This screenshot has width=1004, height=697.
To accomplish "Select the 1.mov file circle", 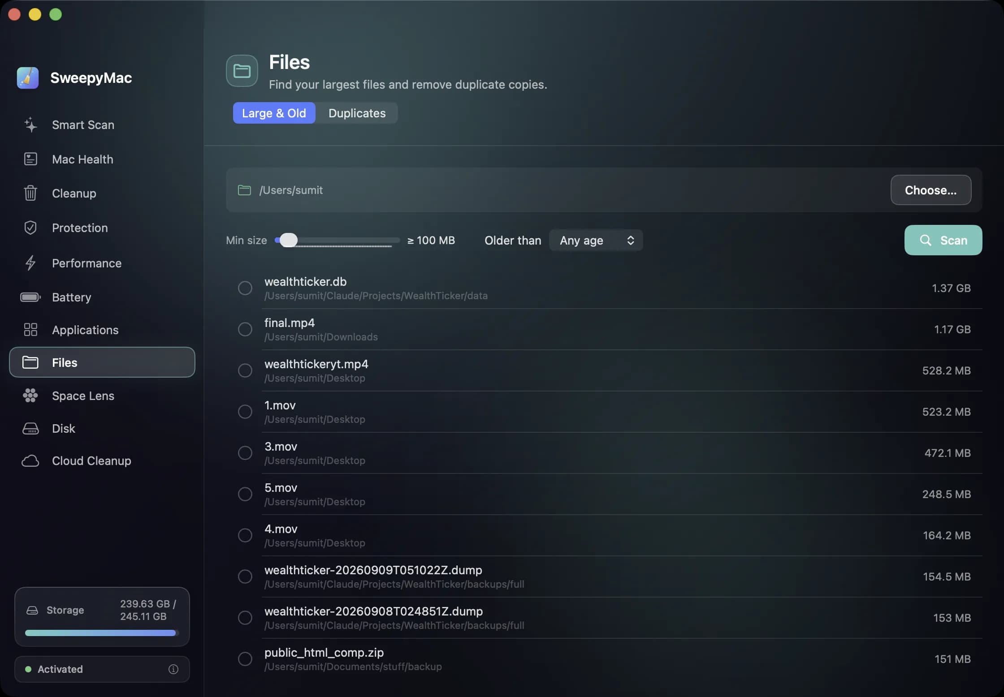I will point(245,412).
